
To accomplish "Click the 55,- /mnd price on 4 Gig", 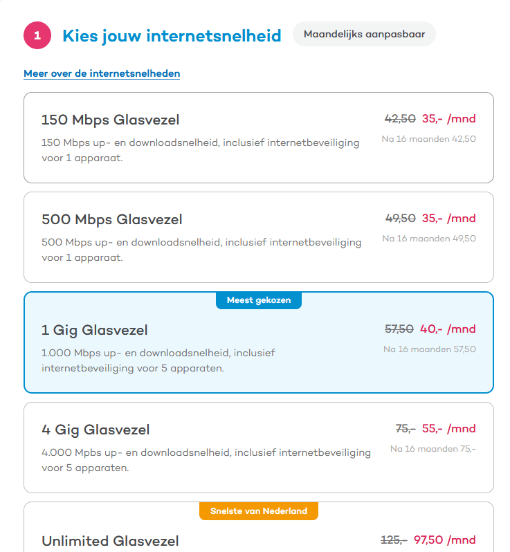I will [x=448, y=429].
